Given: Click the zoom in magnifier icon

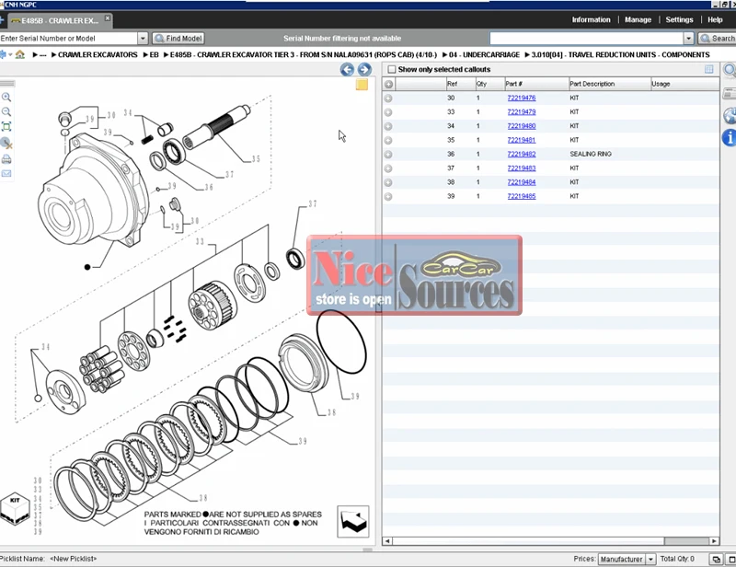Looking at the screenshot, I should tap(6, 97).
